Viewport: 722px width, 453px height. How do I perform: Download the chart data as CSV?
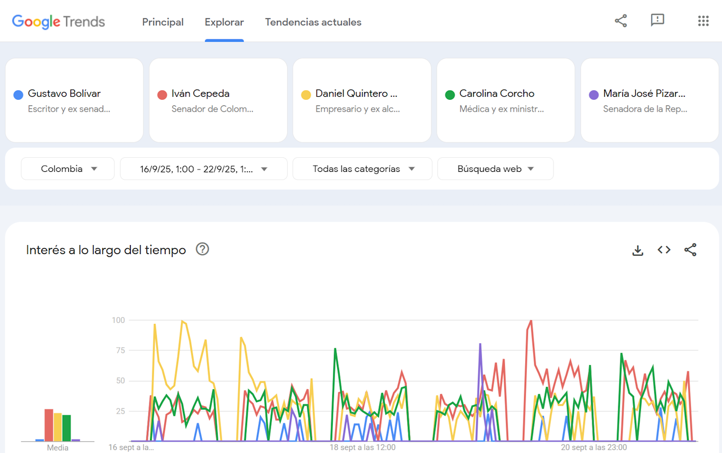click(x=637, y=250)
